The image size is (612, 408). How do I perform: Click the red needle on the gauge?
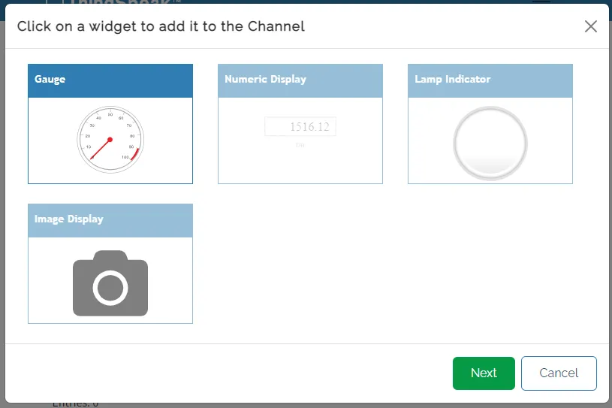click(x=99, y=150)
